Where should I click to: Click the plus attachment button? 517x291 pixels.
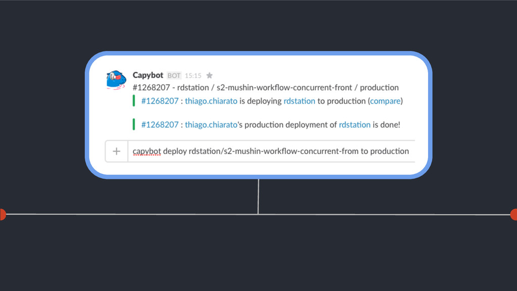pos(117,151)
